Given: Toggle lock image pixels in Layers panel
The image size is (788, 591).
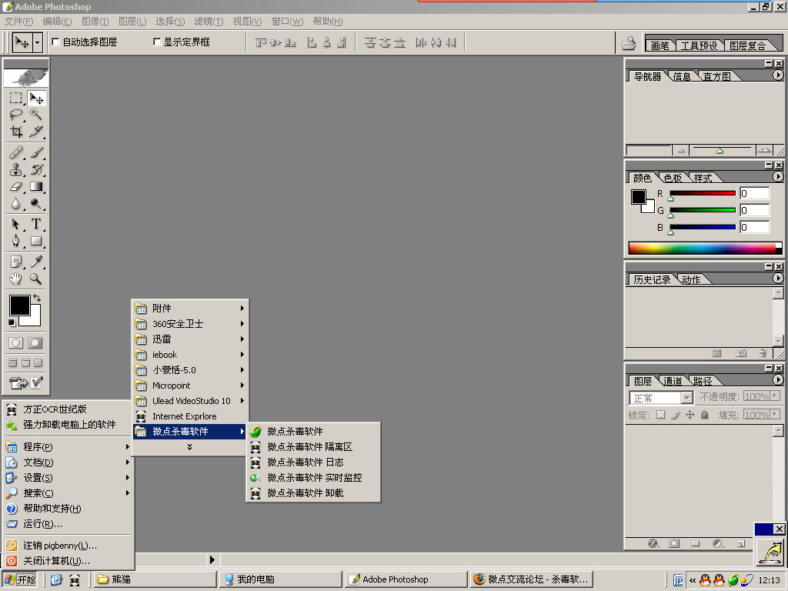Looking at the screenshot, I should point(676,415).
